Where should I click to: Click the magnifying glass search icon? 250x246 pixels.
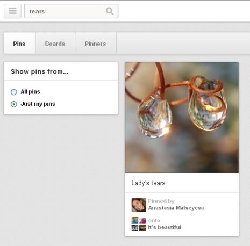point(110,11)
